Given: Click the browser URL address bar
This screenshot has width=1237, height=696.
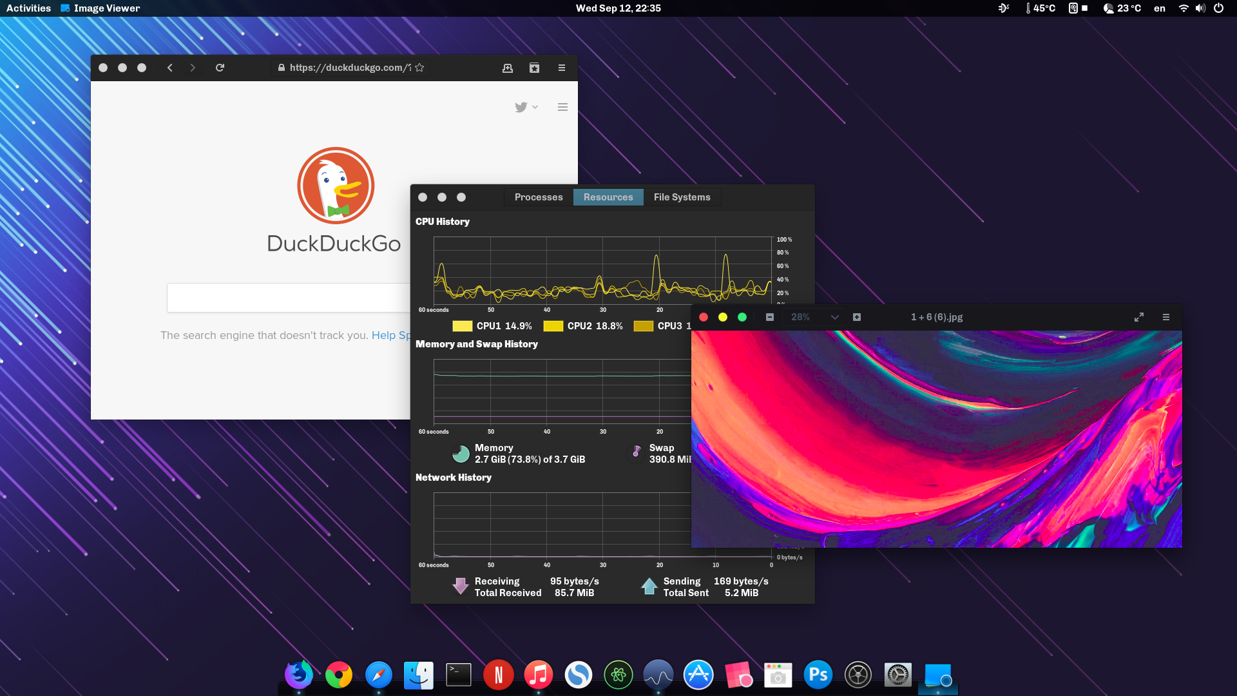Looking at the screenshot, I should [x=351, y=68].
